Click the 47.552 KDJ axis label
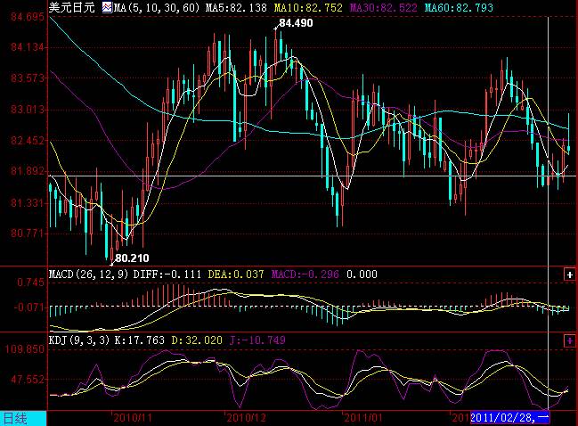Image resolution: width=578 pixels, height=426 pixels. point(28,379)
